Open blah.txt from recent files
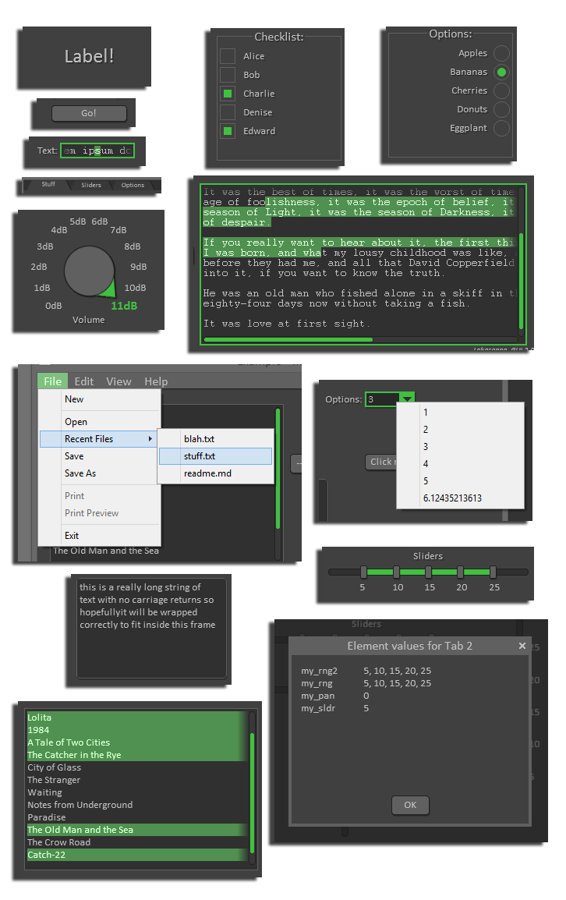Image resolution: width=566 pixels, height=900 pixels. [216, 438]
